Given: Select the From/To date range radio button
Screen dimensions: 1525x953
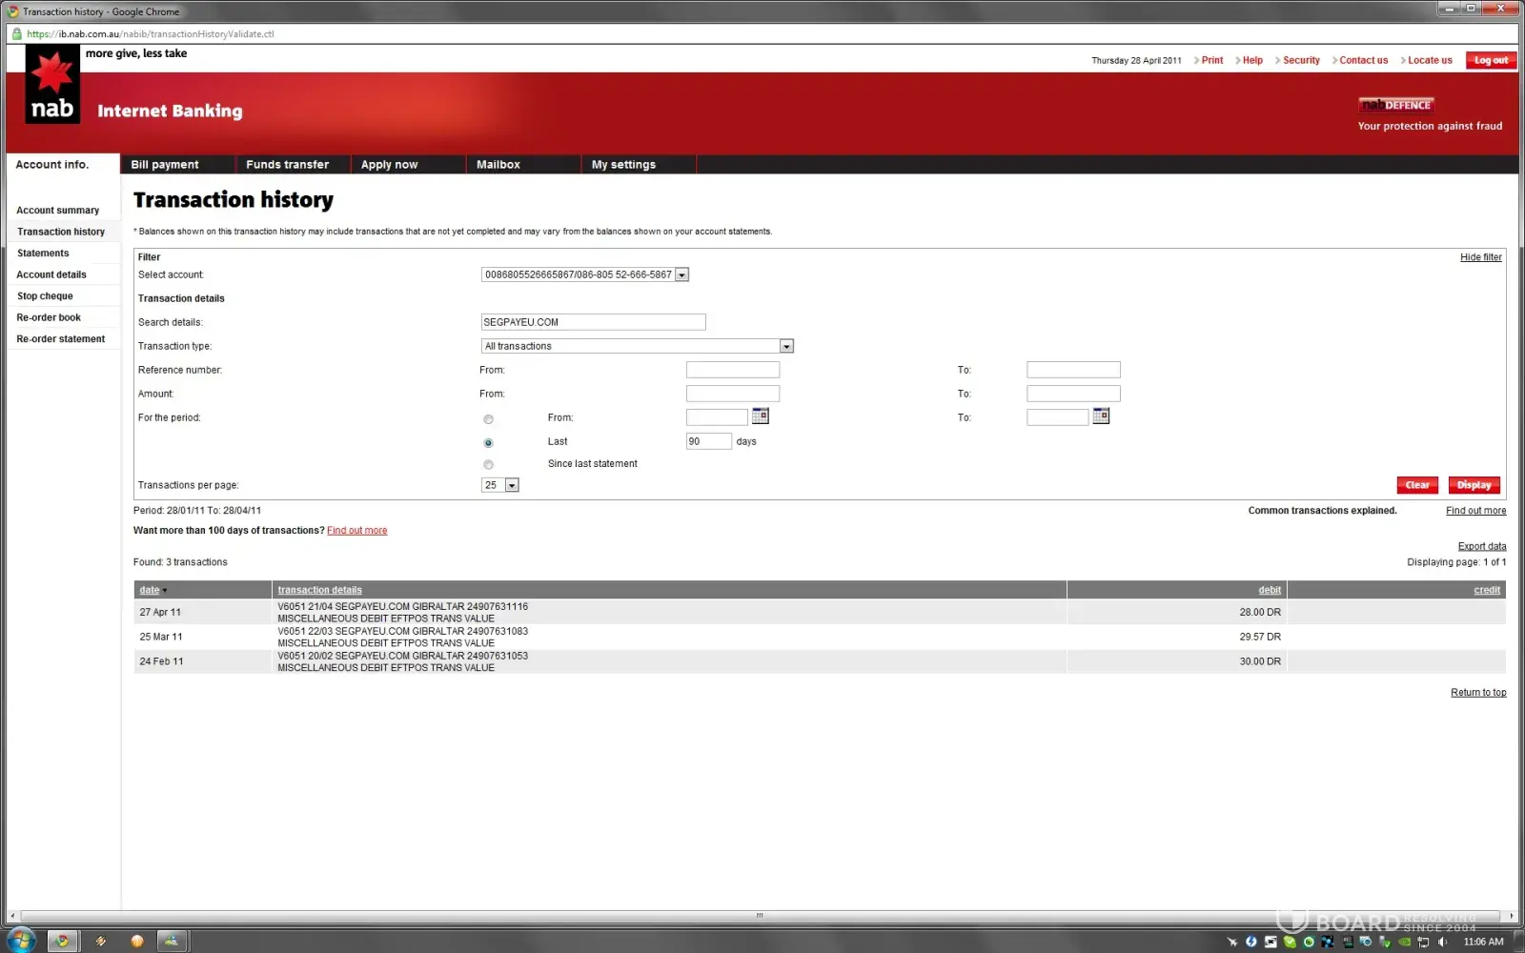Looking at the screenshot, I should point(488,419).
